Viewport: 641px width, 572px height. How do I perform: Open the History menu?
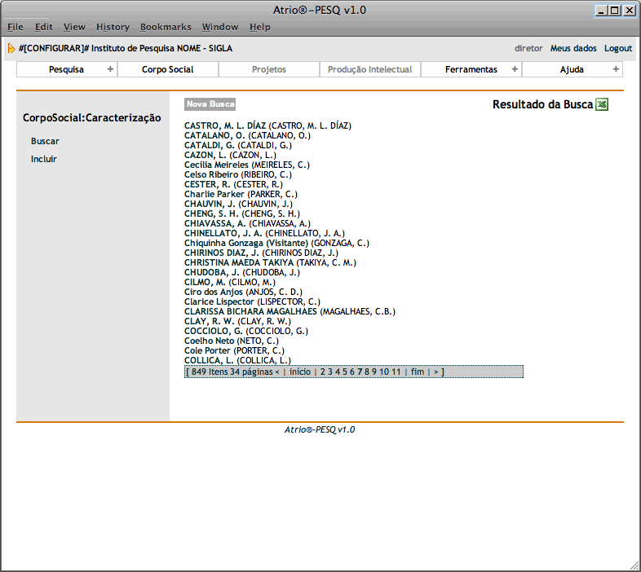point(113,27)
